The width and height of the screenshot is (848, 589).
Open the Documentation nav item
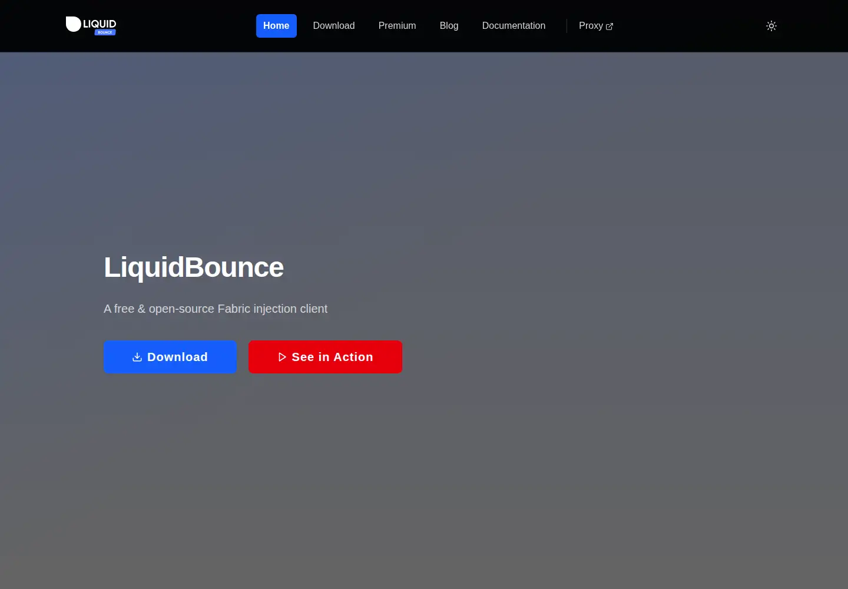(x=514, y=26)
